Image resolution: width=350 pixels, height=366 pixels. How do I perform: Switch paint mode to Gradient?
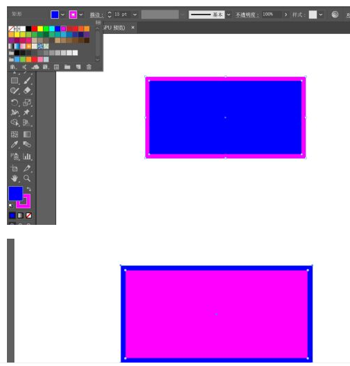pos(20,215)
